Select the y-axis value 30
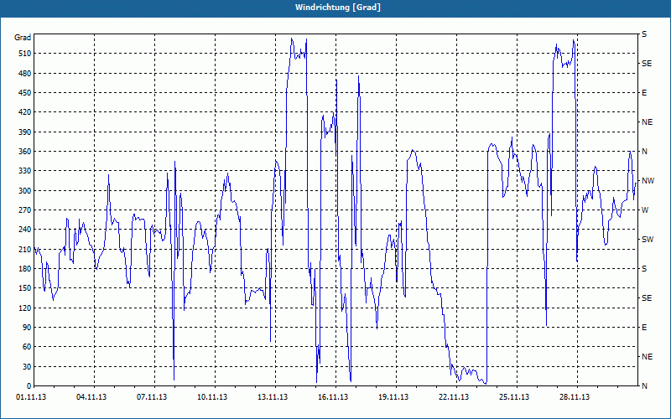The width and height of the screenshot is (671, 419). tap(26, 366)
